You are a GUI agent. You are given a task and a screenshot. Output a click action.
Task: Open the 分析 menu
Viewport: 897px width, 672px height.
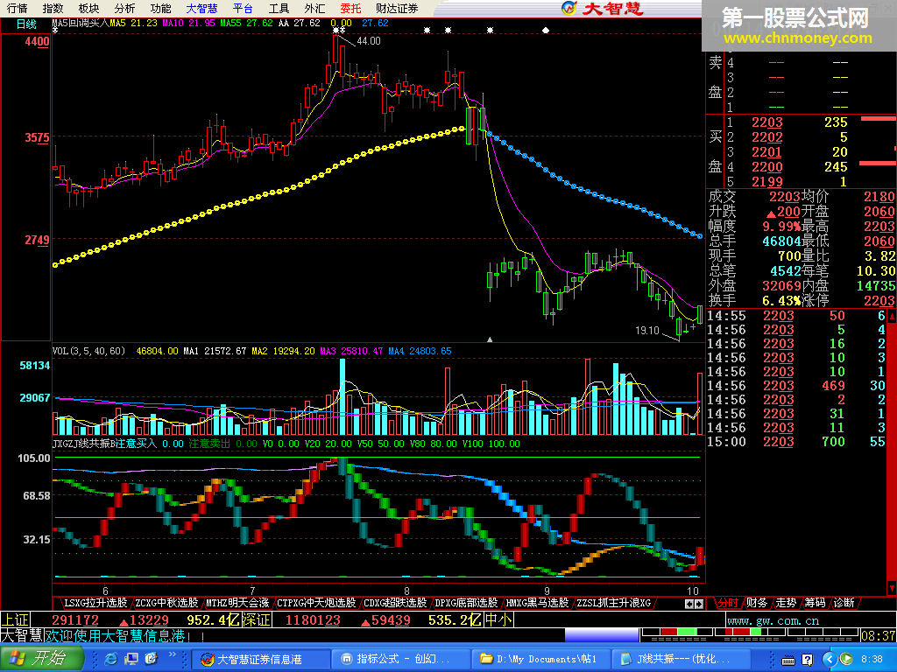tap(124, 8)
